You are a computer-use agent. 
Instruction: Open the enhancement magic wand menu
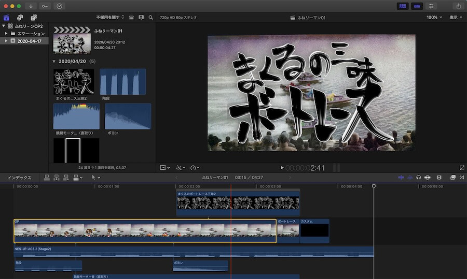pos(181,168)
